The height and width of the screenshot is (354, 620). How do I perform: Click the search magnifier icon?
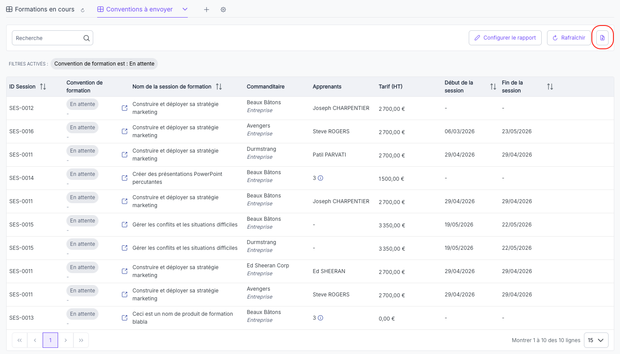(87, 38)
